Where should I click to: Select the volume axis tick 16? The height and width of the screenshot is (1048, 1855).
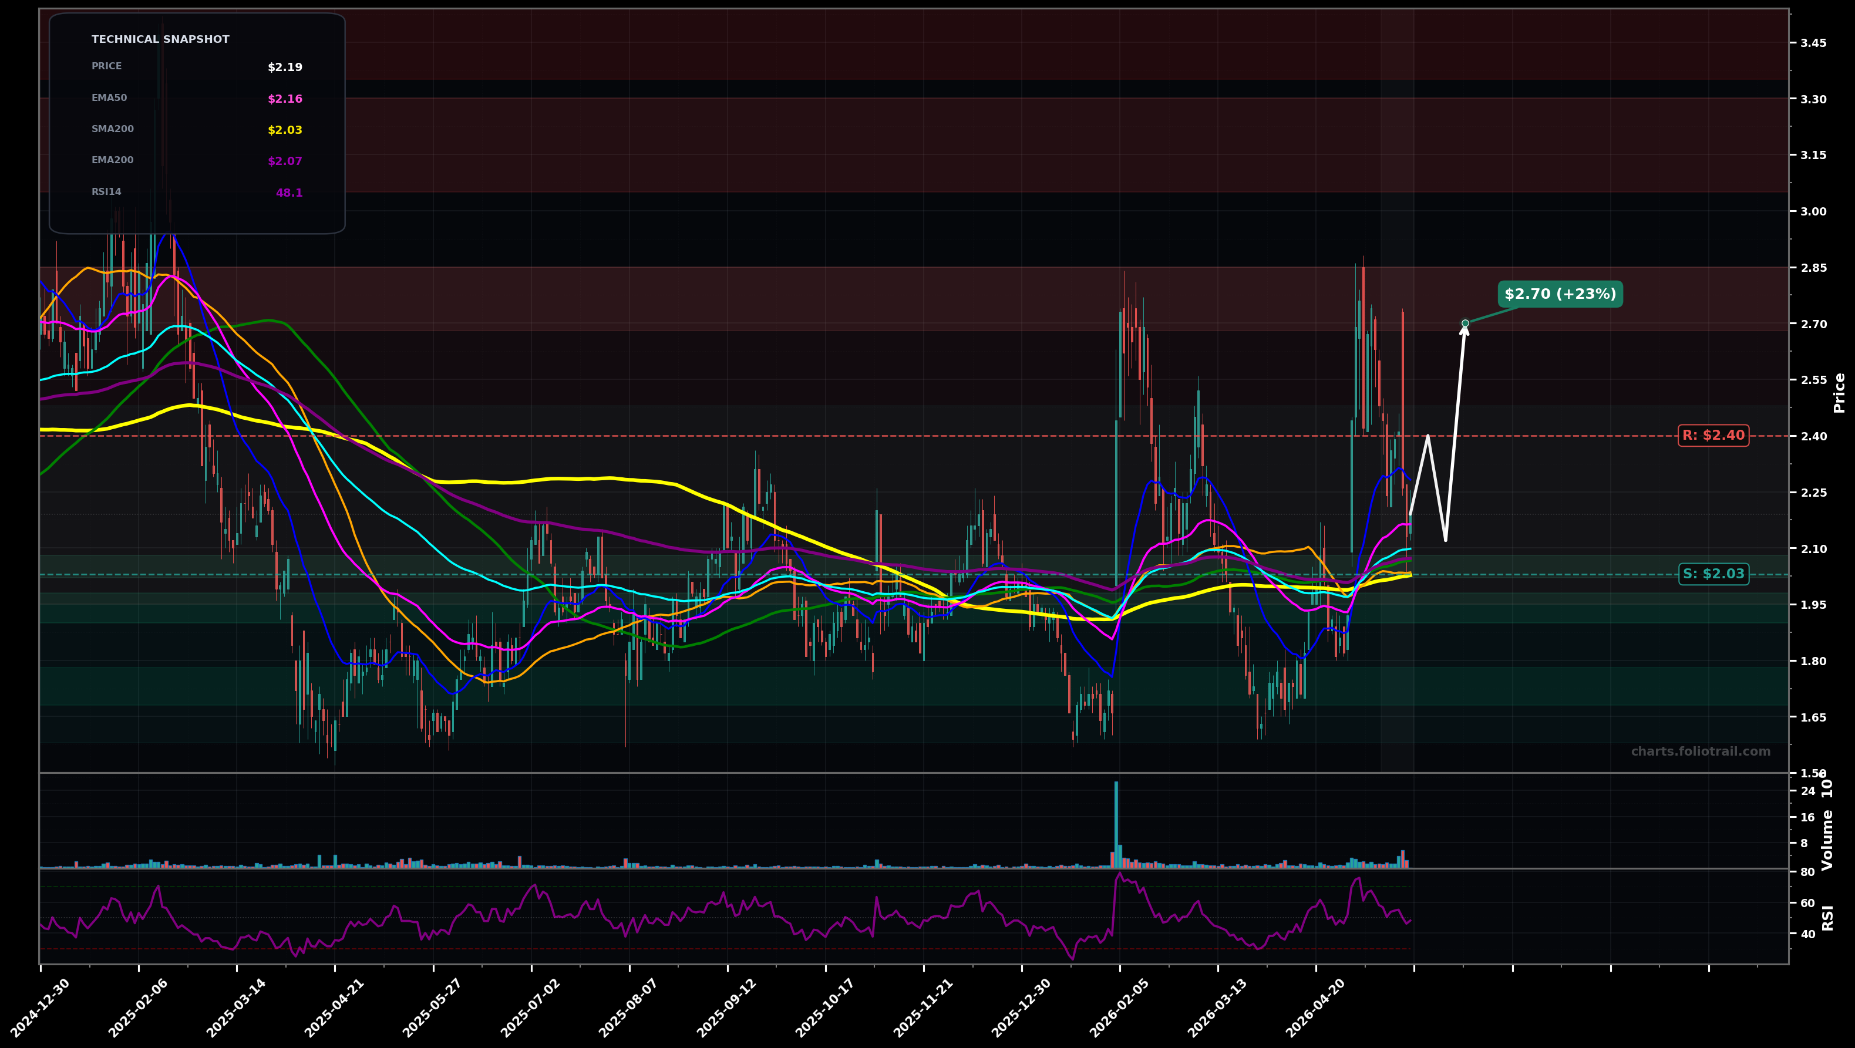pyautogui.click(x=1807, y=818)
